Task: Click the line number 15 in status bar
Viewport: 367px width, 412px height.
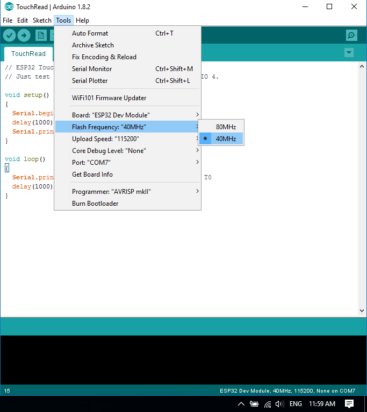Action: point(7,390)
